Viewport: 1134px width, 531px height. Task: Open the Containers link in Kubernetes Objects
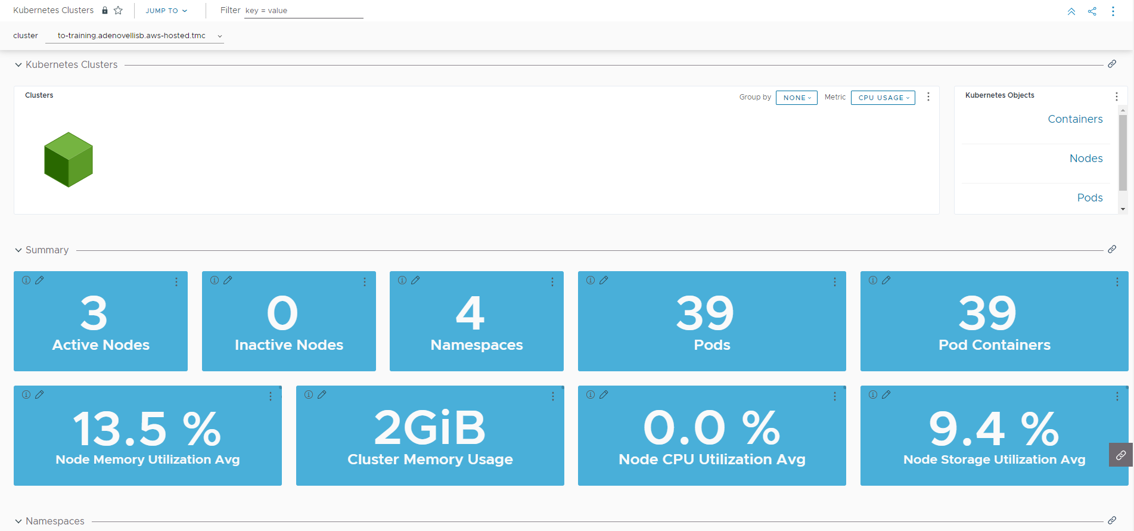[x=1074, y=119]
